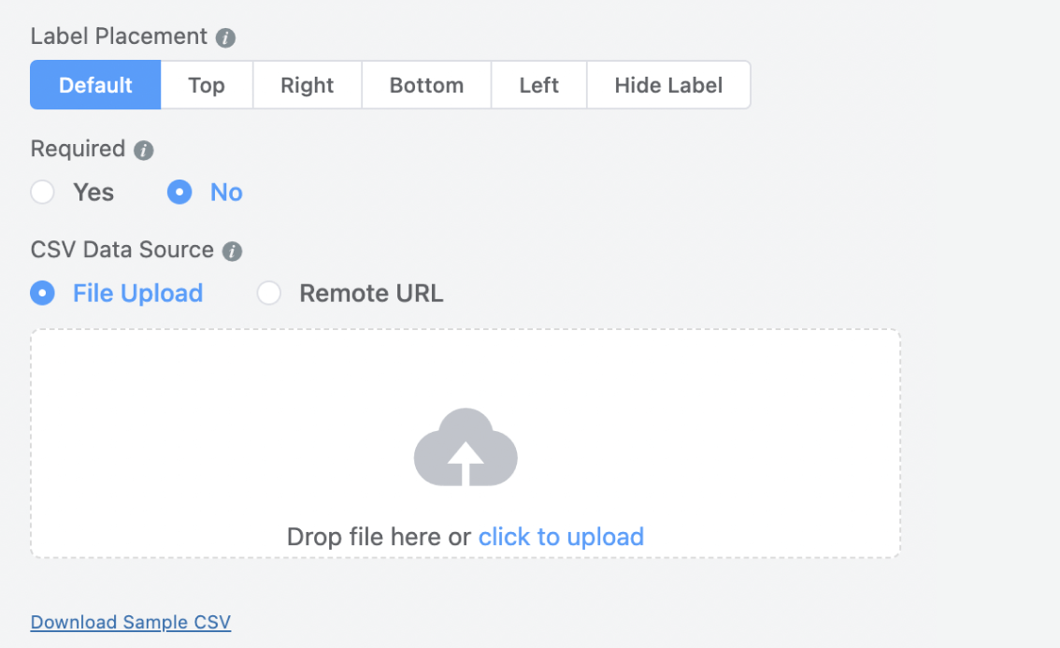Click the CSV Data Source info icon
1060x648 pixels.
232,252
